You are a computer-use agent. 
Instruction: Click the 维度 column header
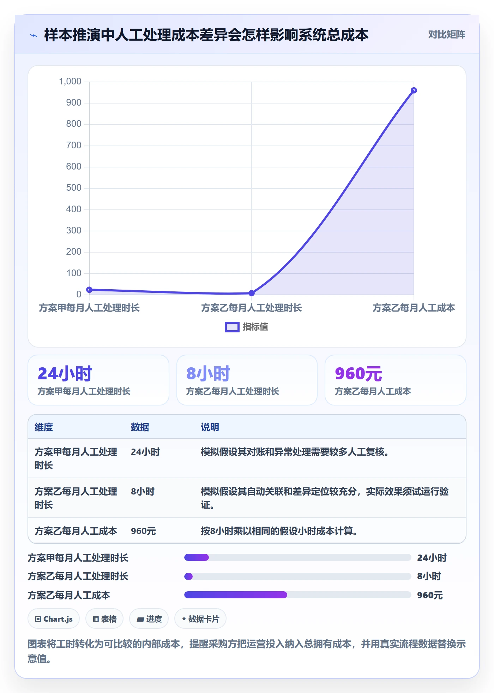44,427
